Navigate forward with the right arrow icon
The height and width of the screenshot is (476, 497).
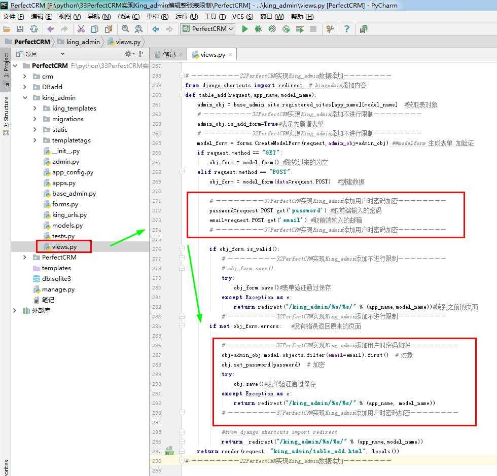click(169, 29)
